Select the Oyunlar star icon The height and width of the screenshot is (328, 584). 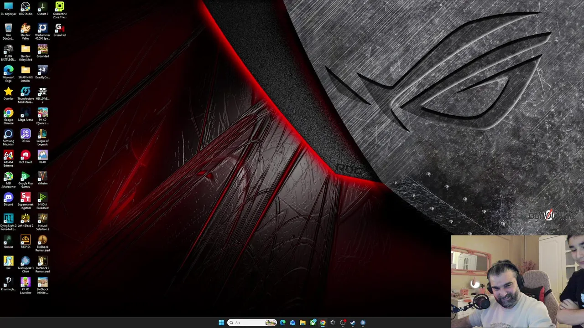click(x=8, y=93)
